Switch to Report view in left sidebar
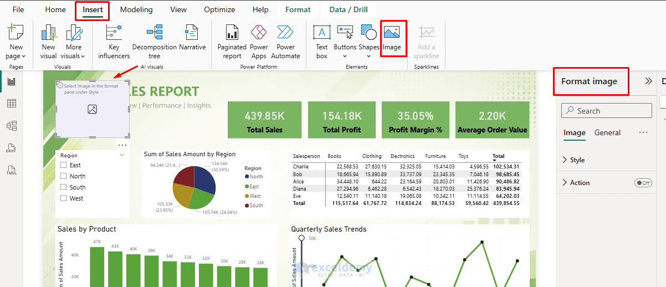Image resolution: width=666 pixels, height=287 pixels. 12,81
